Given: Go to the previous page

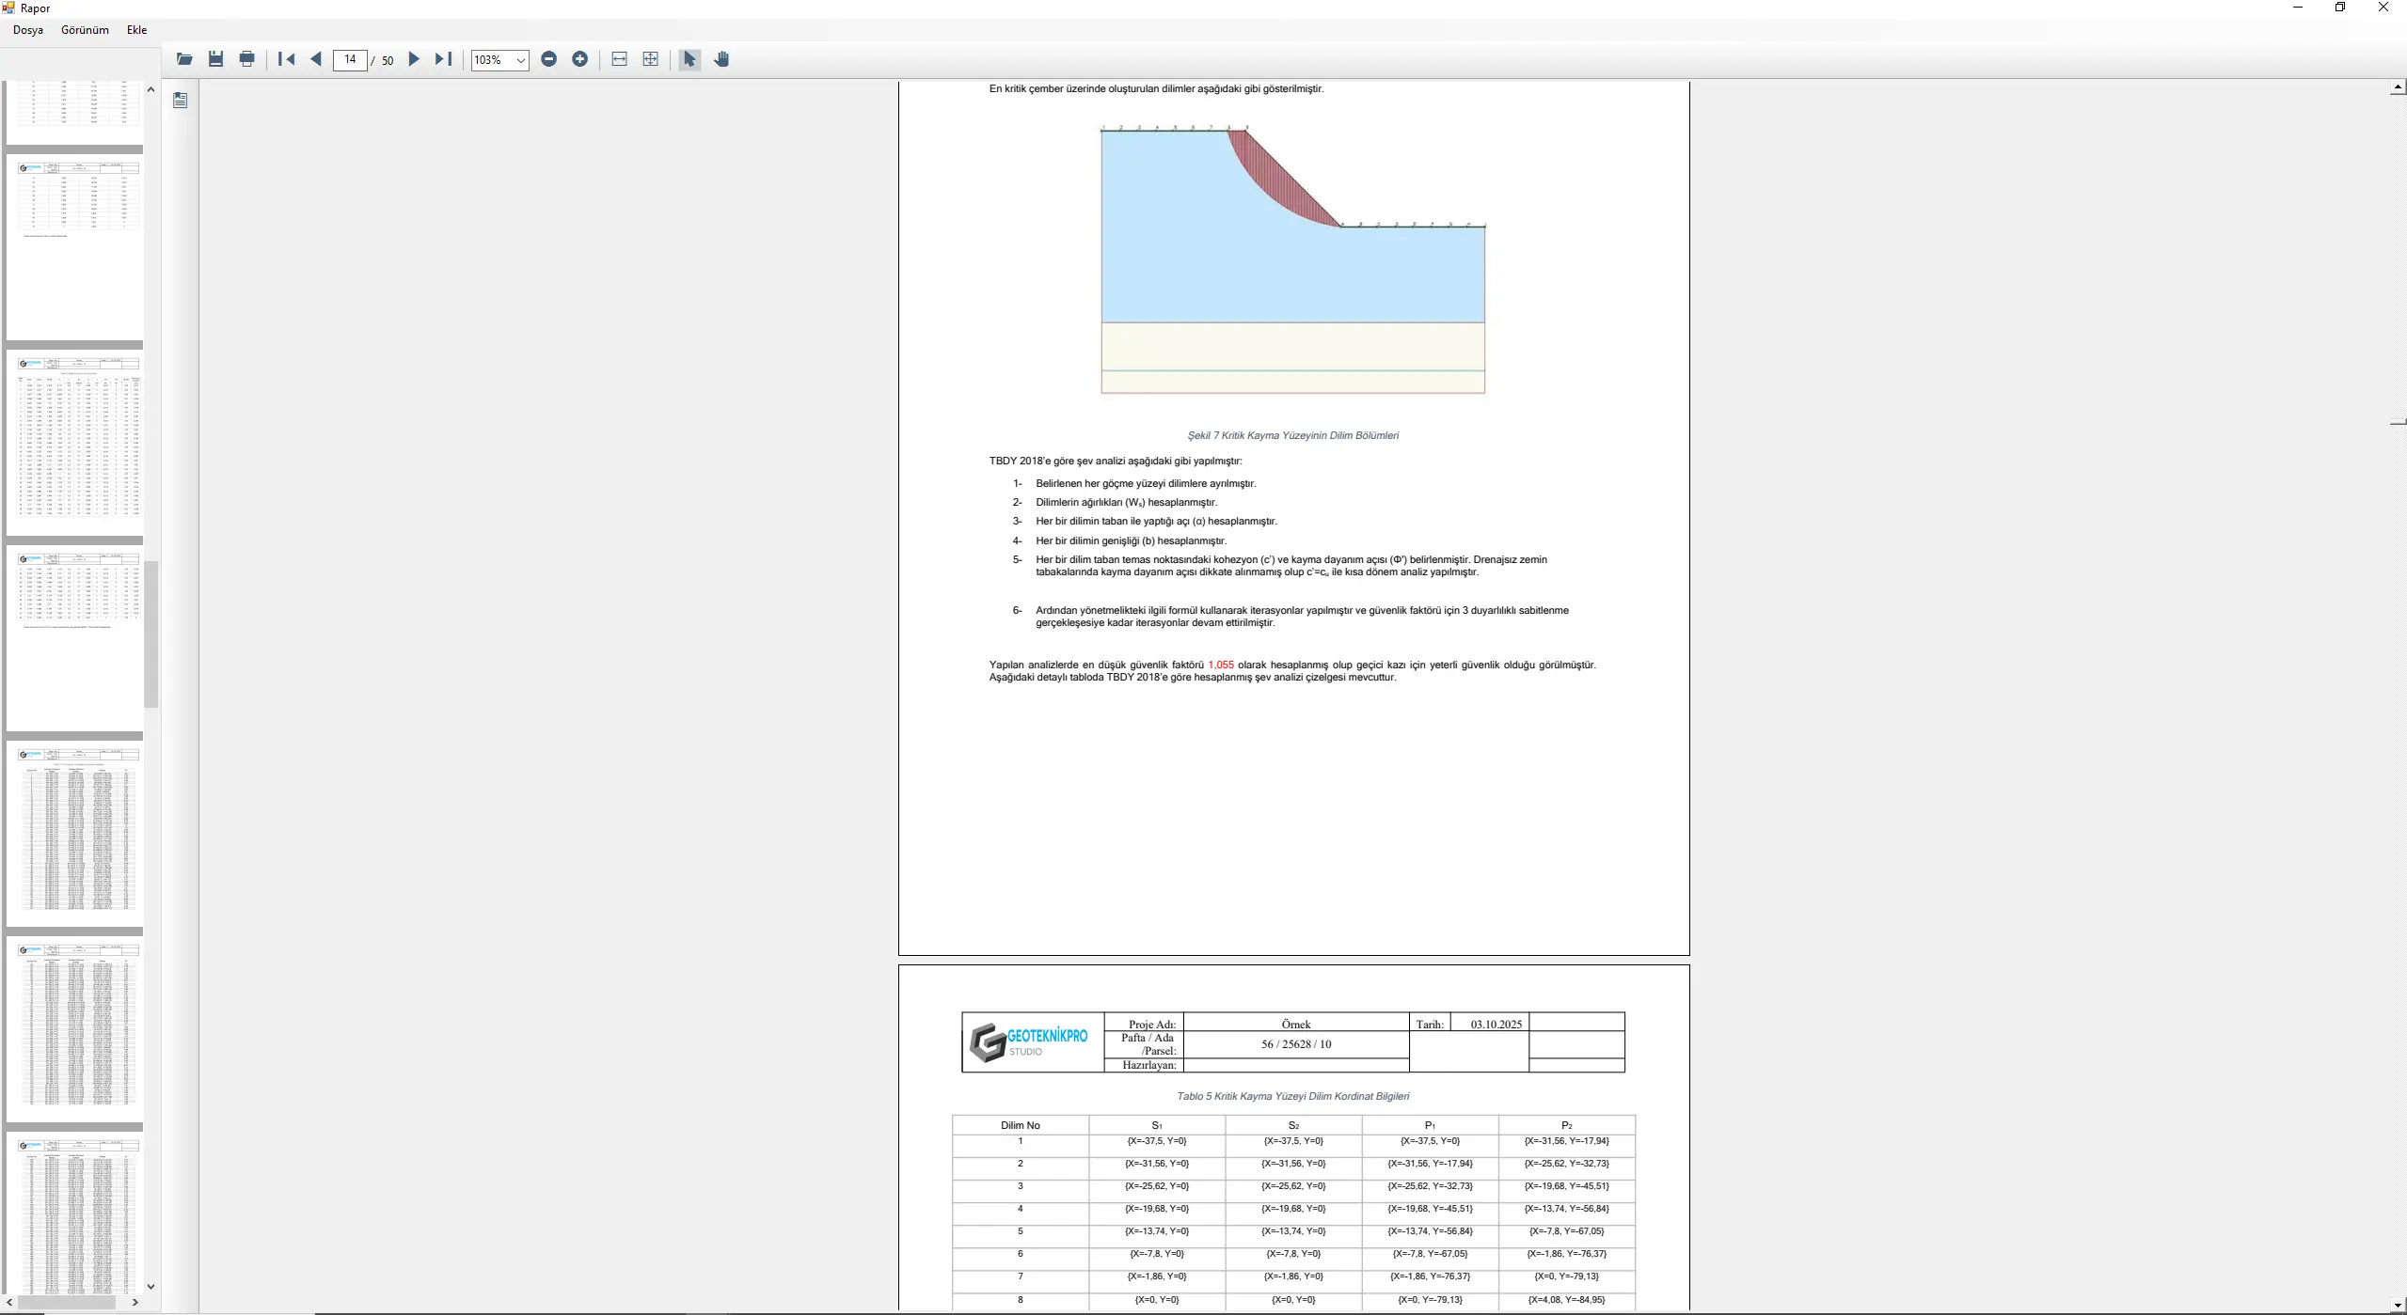Looking at the screenshot, I should (x=316, y=59).
